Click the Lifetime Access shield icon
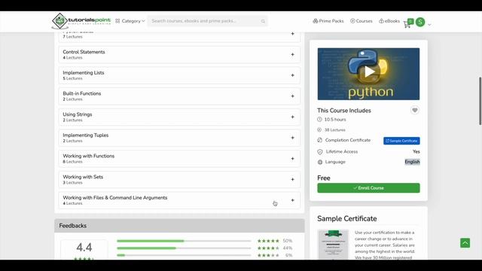 320,152
